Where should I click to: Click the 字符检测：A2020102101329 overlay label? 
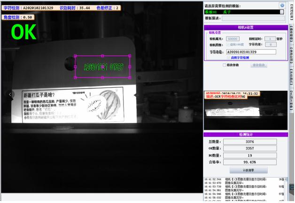click(28, 8)
